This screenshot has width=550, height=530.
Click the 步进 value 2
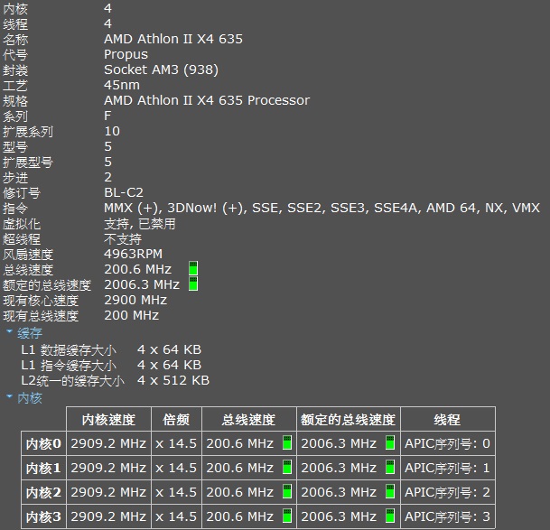pos(107,177)
